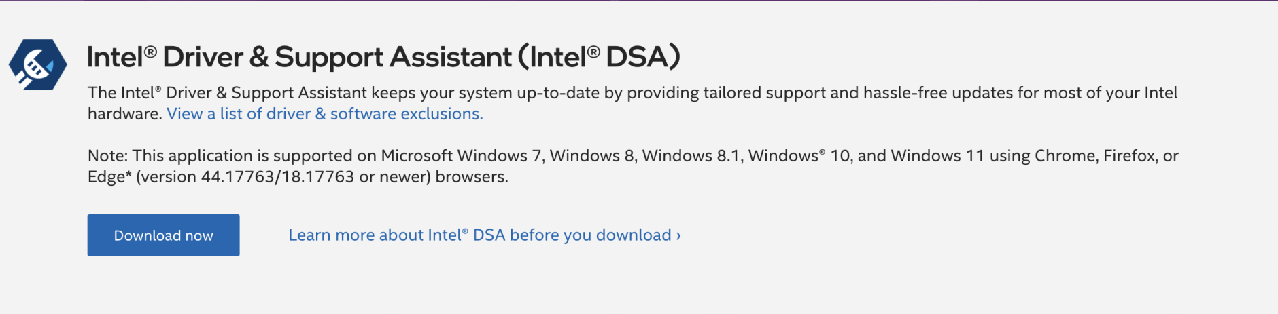1278x314 pixels.
Task: Click the 'Note:' label in the paragraph
Action: 107,156
